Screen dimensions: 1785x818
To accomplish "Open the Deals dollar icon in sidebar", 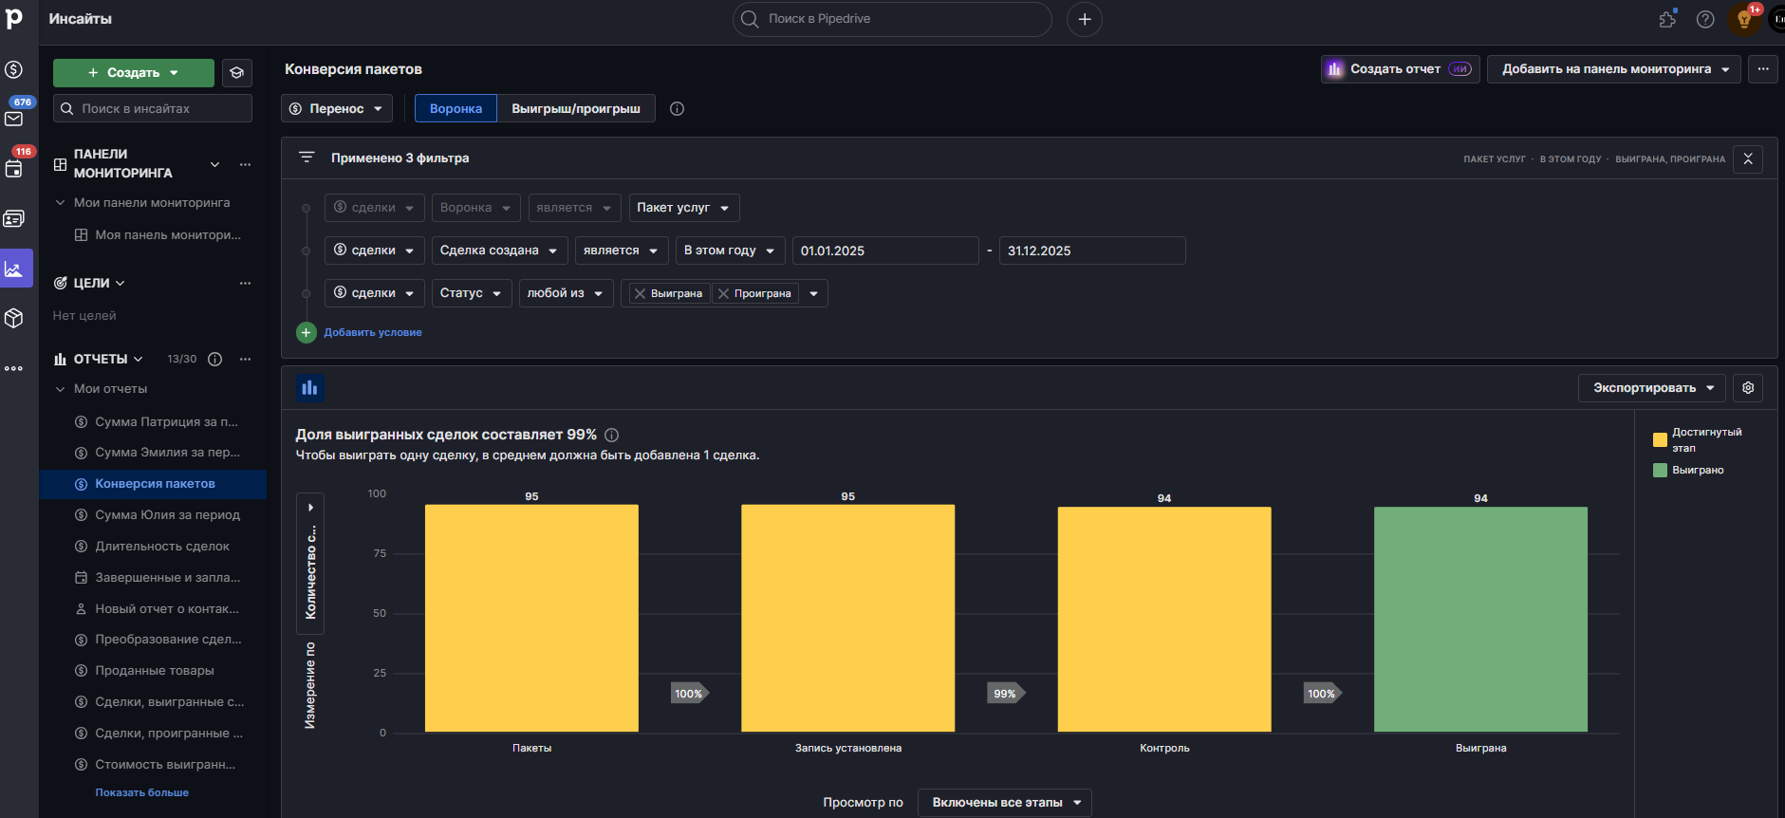I will pyautogui.click(x=14, y=69).
